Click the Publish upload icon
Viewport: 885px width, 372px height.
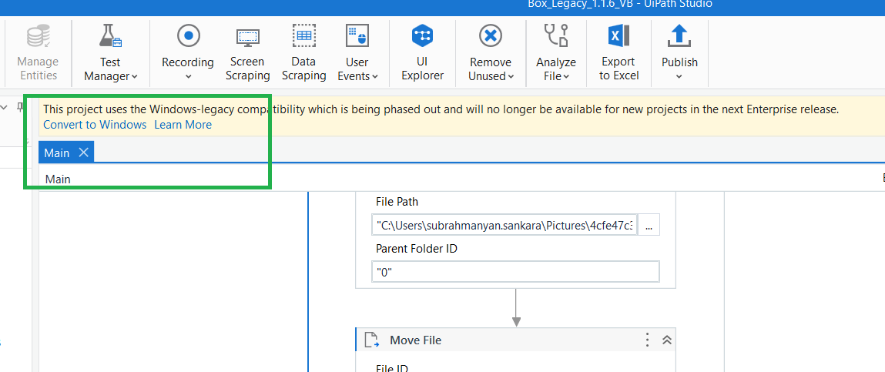pyautogui.click(x=679, y=36)
